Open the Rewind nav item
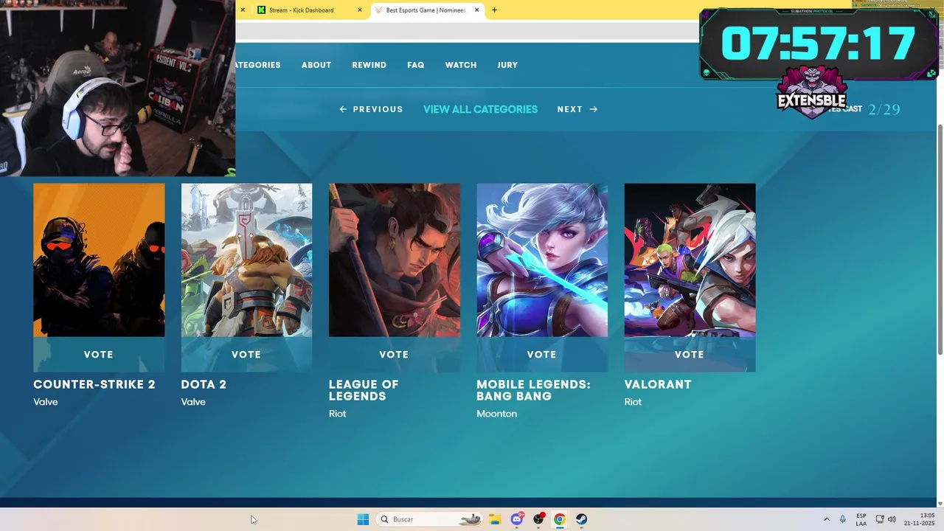This screenshot has width=944, height=531. tap(369, 65)
